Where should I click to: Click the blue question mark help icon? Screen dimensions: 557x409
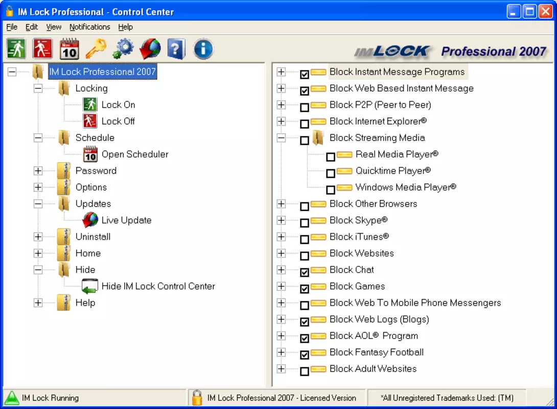pyautogui.click(x=176, y=49)
